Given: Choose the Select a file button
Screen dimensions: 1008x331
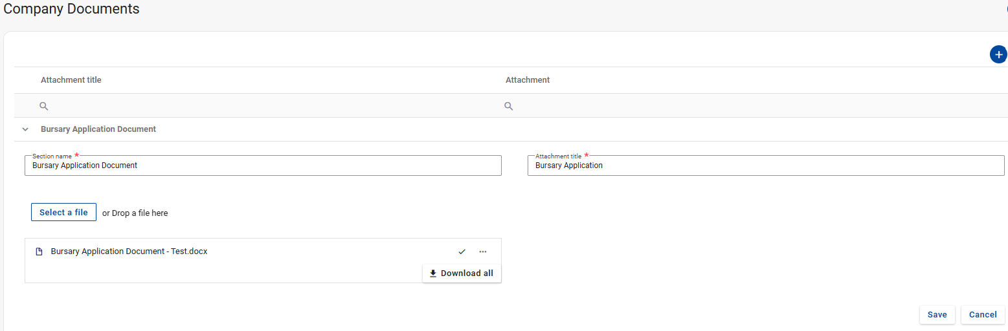Looking at the screenshot, I should coord(63,212).
